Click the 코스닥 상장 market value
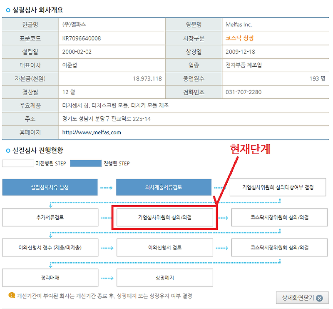 (240, 38)
